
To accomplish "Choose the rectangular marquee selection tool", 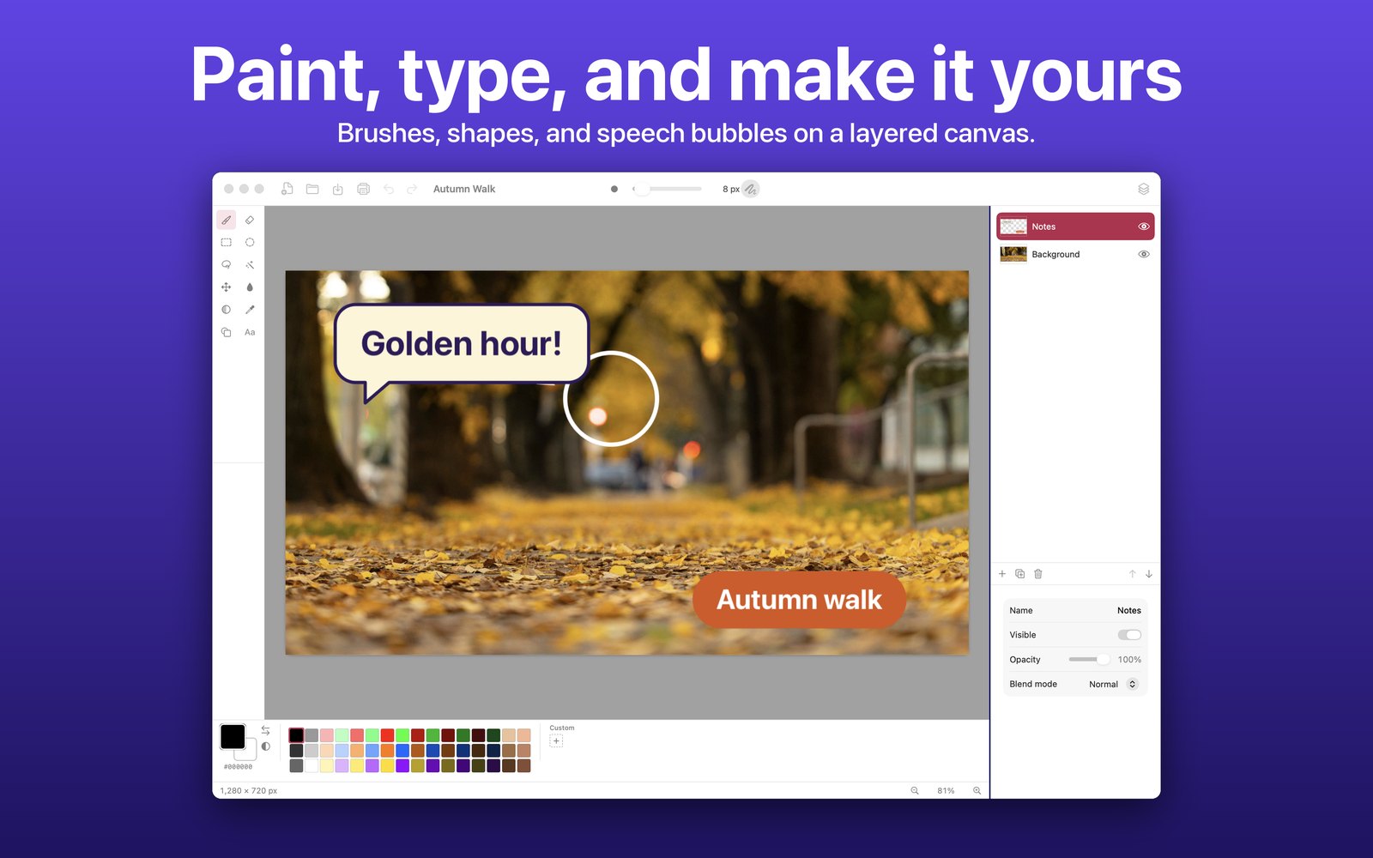I will (x=227, y=243).
